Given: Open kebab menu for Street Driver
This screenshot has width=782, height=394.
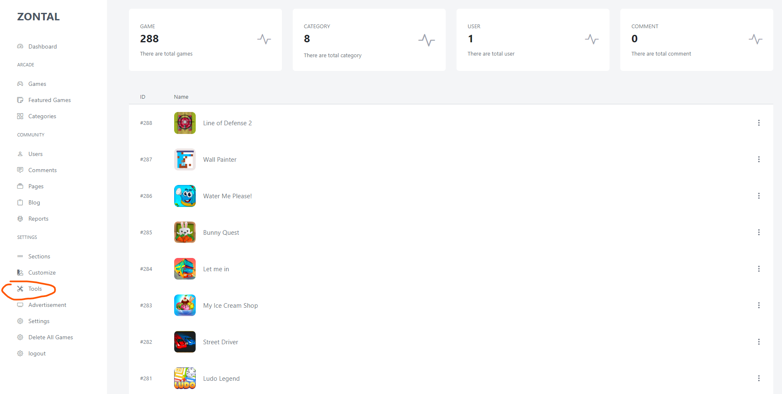Looking at the screenshot, I should (759, 342).
